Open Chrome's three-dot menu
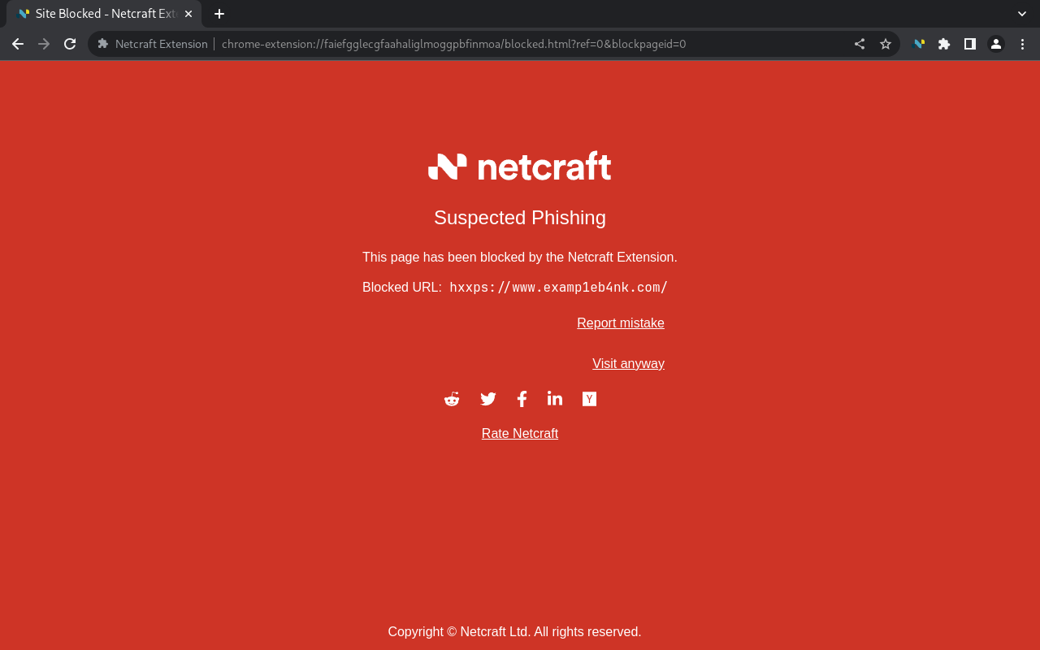Image resolution: width=1040 pixels, height=650 pixels. (1021, 43)
